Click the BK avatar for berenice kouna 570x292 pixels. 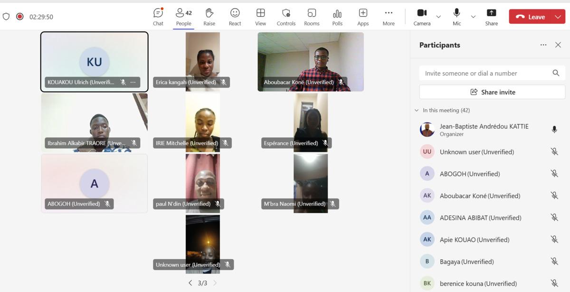[427, 283]
